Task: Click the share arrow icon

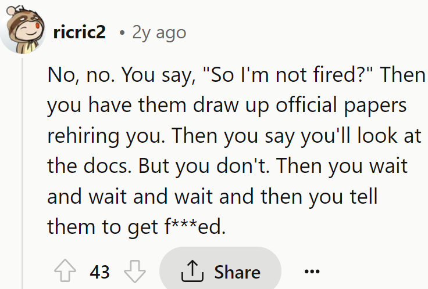Action: tap(192, 271)
